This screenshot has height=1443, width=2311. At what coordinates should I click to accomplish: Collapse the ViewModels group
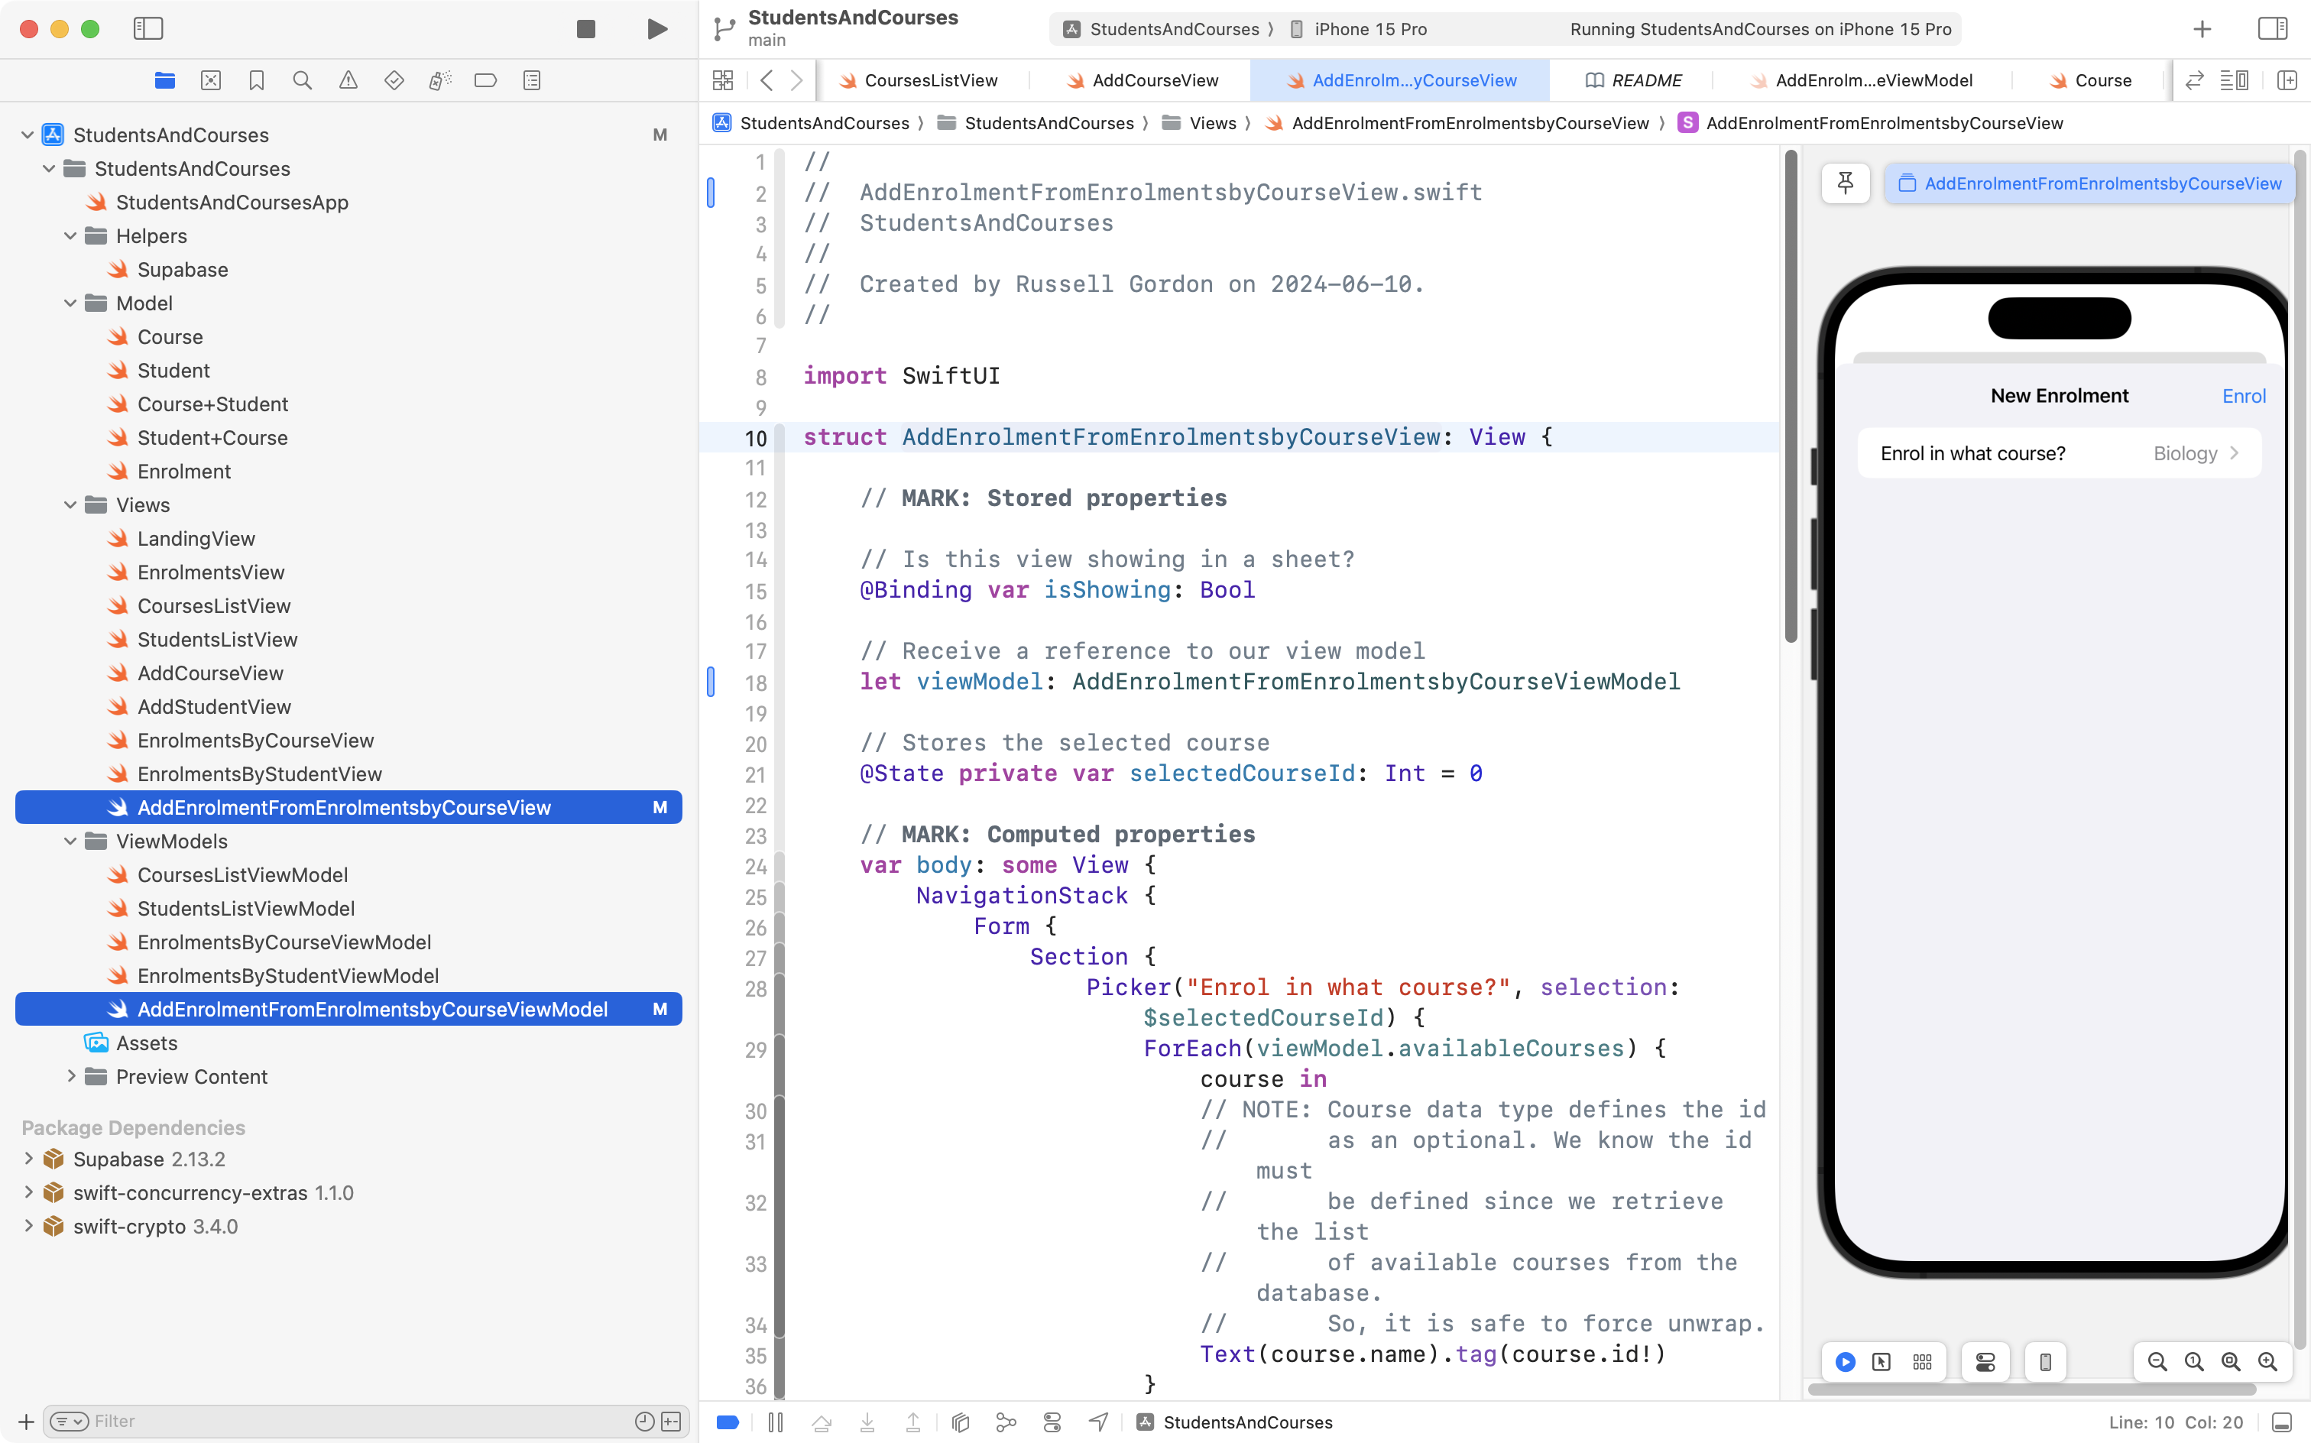click(x=69, y=841)
